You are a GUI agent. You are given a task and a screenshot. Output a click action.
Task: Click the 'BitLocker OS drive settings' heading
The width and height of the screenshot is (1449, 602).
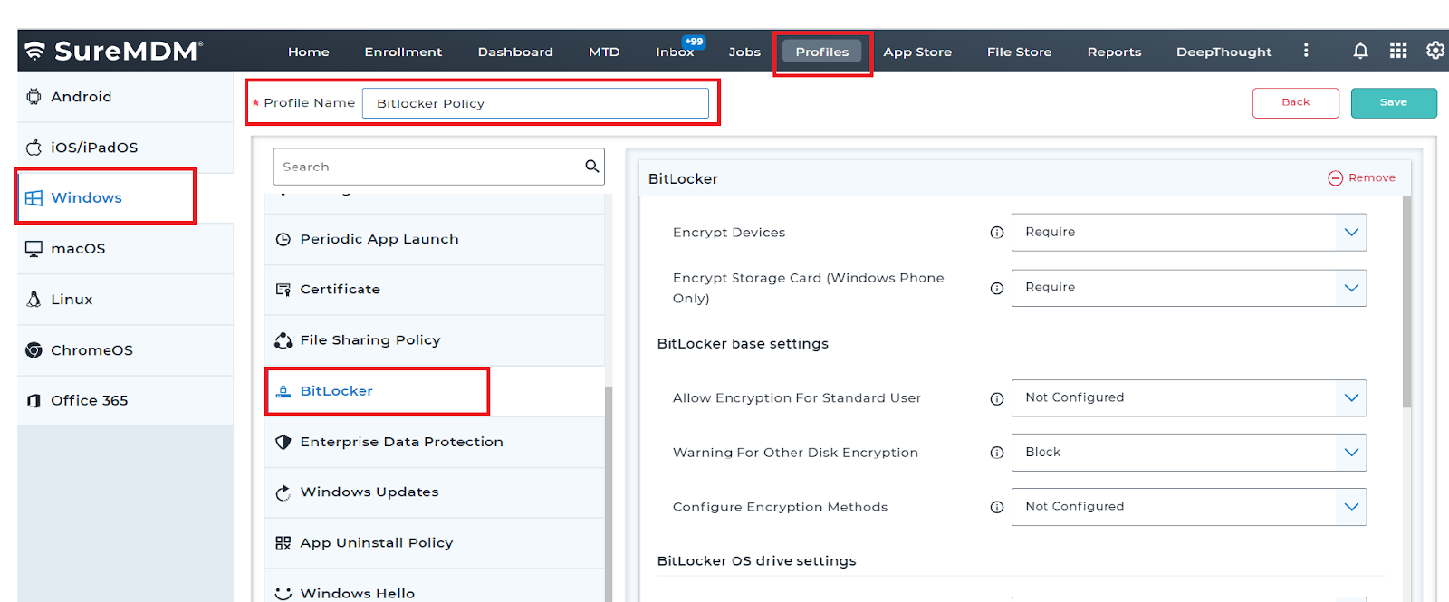pyautogui.click(x=756, y=561)
